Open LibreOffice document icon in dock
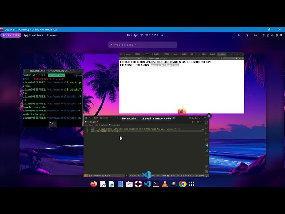Image resolution: width=285 pixels, height=214 pixels. (x=111, y=184)
